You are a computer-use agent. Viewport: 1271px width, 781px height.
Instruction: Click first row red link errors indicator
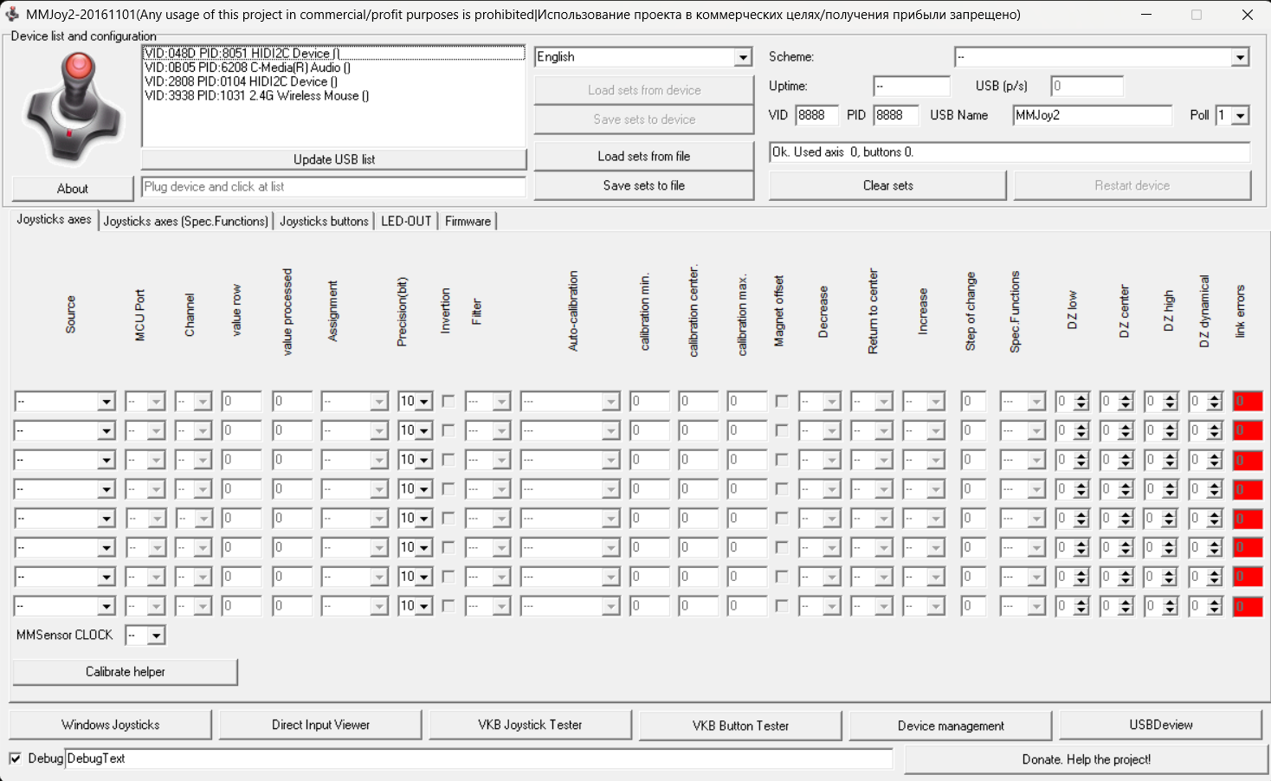[x=1247, y=401]
